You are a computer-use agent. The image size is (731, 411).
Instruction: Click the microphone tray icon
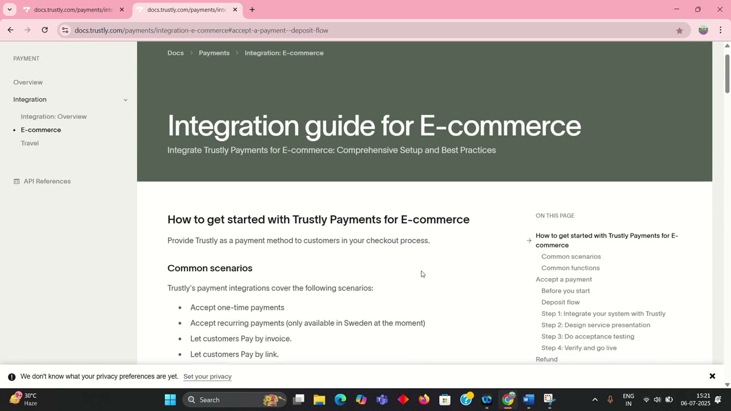pos(610,400)
